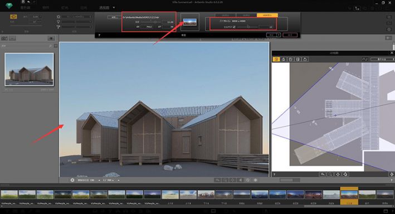This screenshot has height=214, width=395.
Task: Select the yellow top-view icon in 2D panel
Action: tap(276, 59)
